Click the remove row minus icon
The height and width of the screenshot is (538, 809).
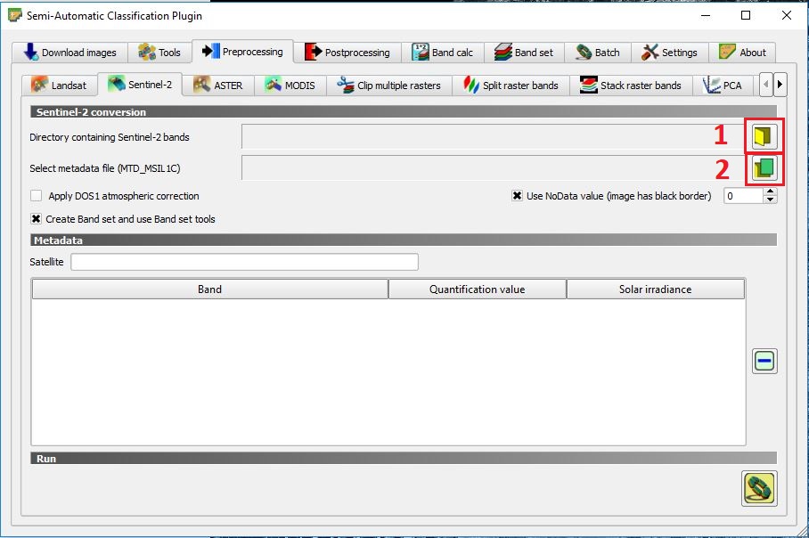(x=764, y=361)
